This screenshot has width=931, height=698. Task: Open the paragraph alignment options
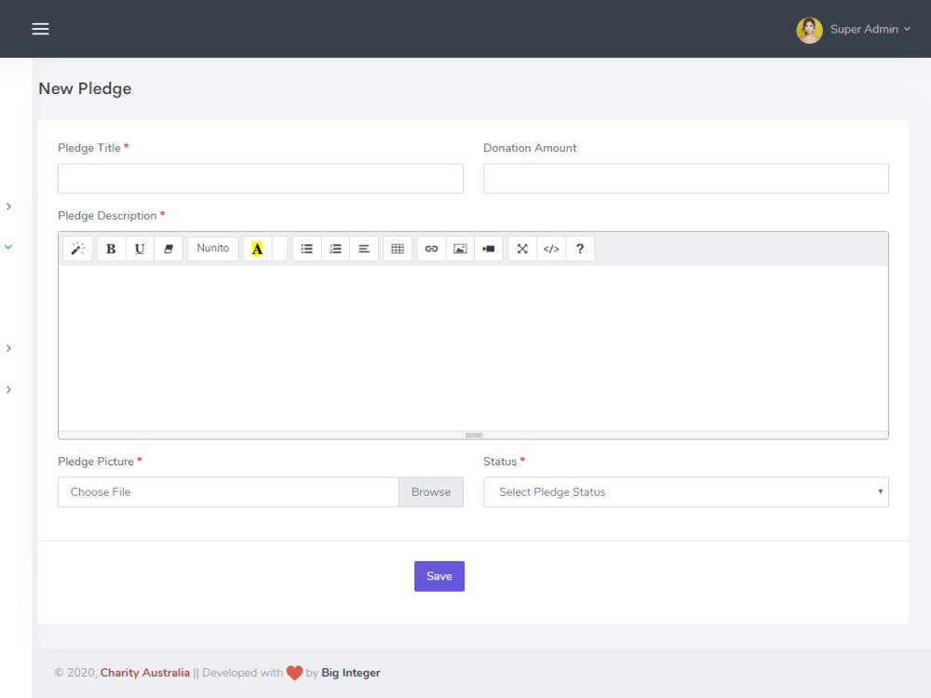click(x=364, y=248)
